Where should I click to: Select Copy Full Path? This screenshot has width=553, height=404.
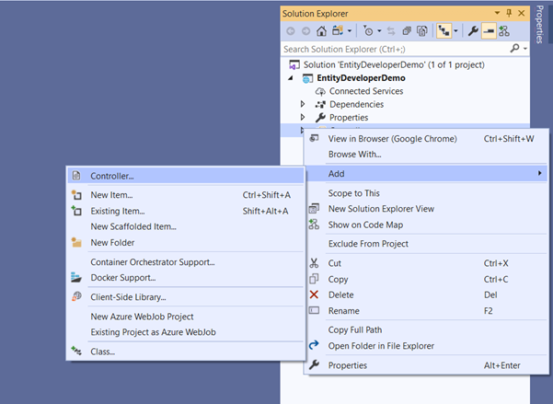coord(426,329)
